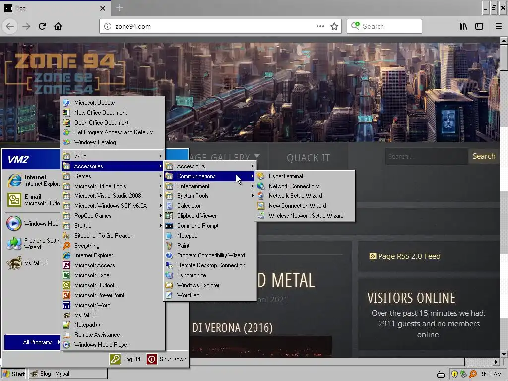This screenshot has height=381, width=508.
Task: Launch WordPad
Action: (x=210, y=295)
